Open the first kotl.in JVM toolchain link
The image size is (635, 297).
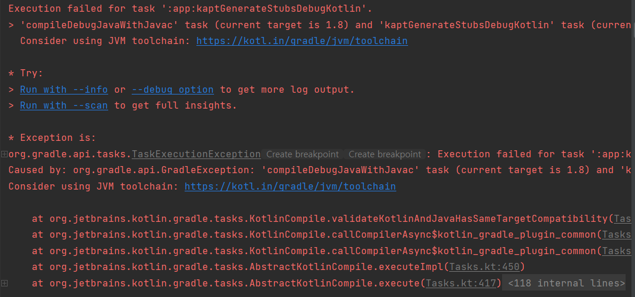pyautogui.click(x=302, y=41)
